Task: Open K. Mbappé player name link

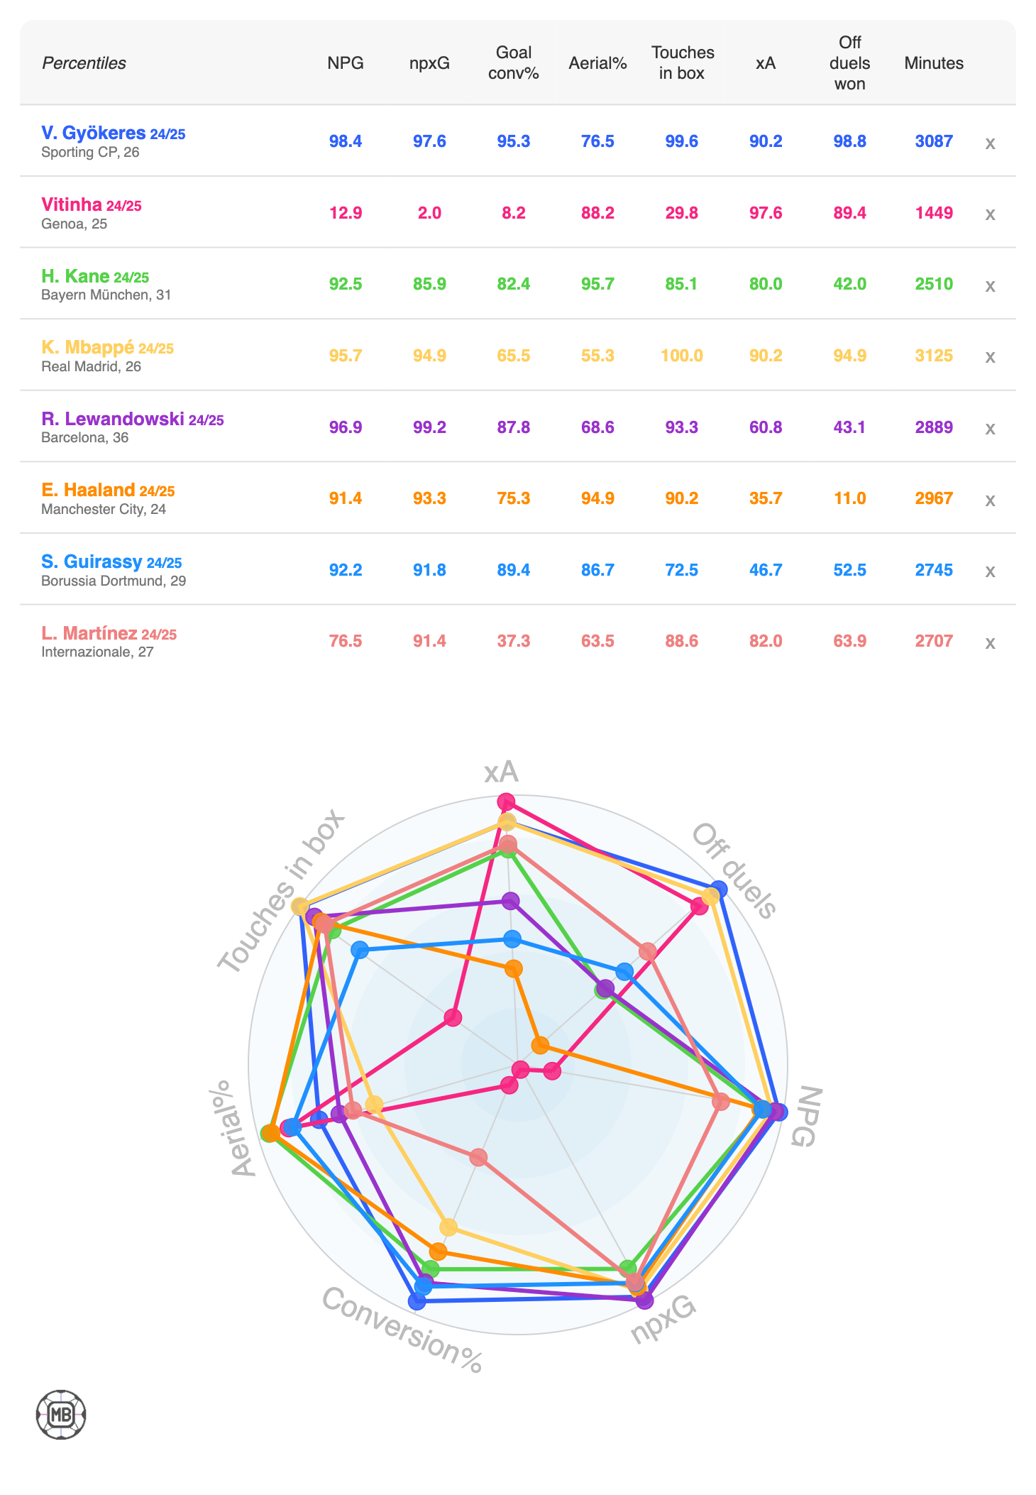Action: coord(87,347)
